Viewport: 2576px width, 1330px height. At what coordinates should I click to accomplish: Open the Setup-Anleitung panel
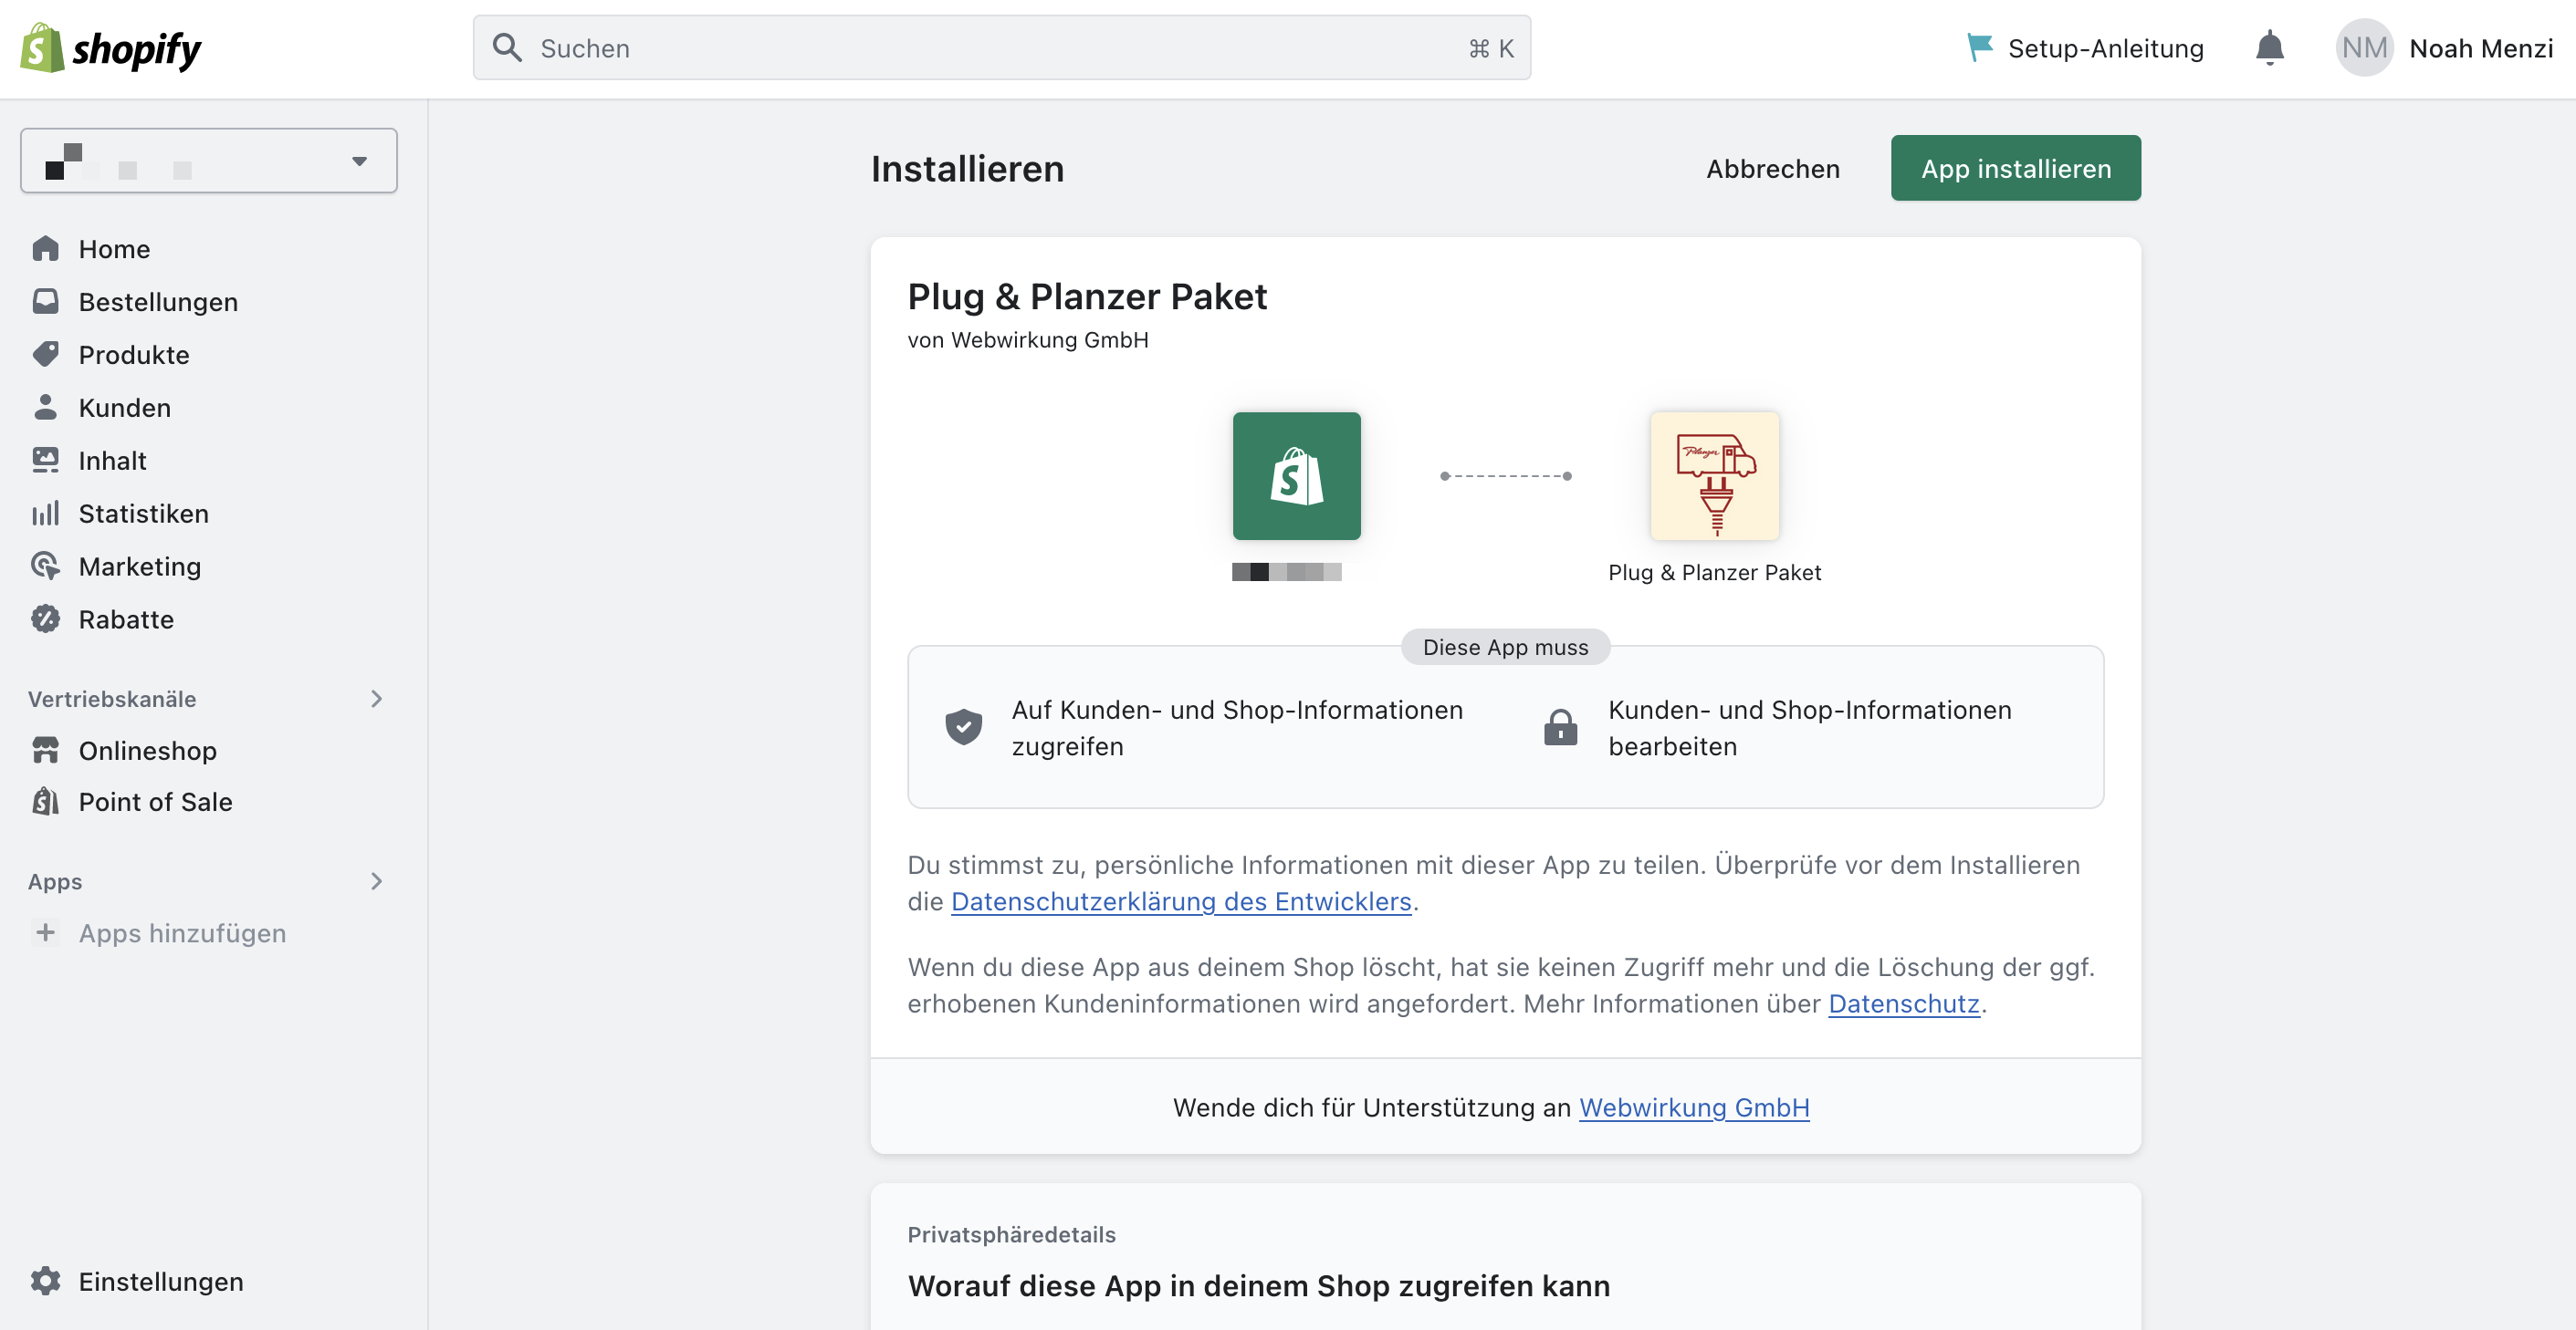tap(2085, 47)
